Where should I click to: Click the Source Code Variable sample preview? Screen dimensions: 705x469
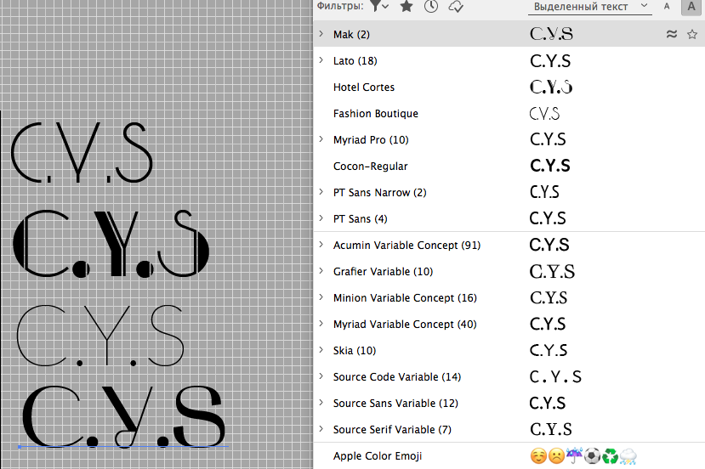click(555, 376)
